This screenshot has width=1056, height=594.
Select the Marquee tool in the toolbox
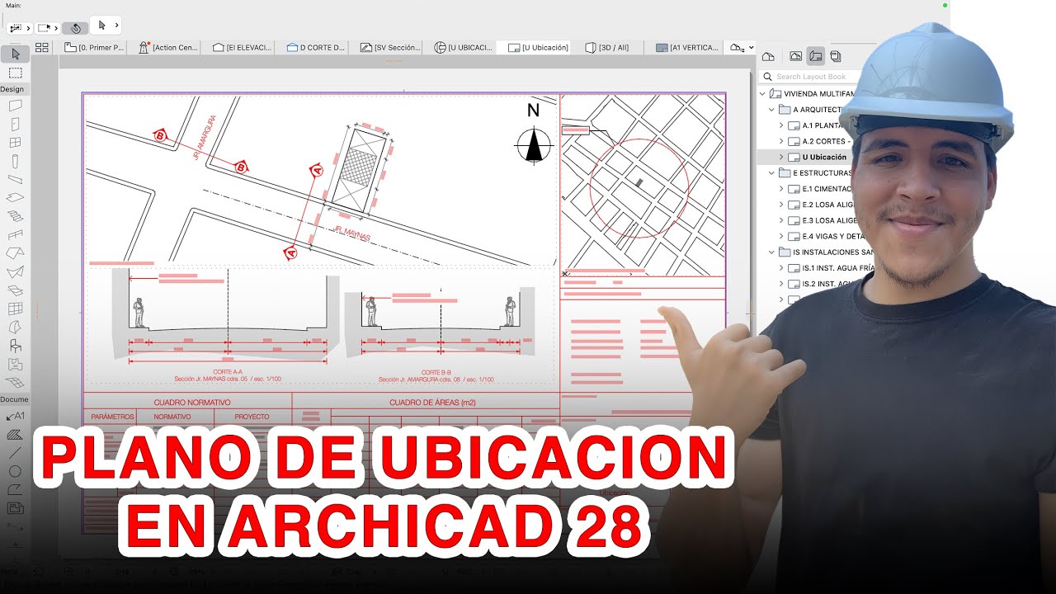pos(15,73)
